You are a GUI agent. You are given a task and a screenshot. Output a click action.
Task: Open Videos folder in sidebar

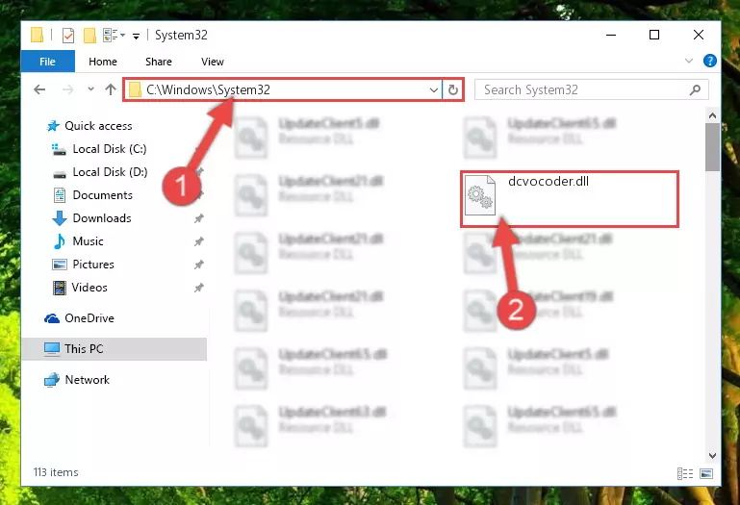point(89,288)
